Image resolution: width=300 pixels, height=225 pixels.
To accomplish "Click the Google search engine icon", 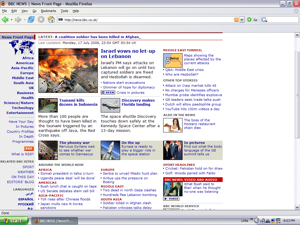I will tap(264, 20).
